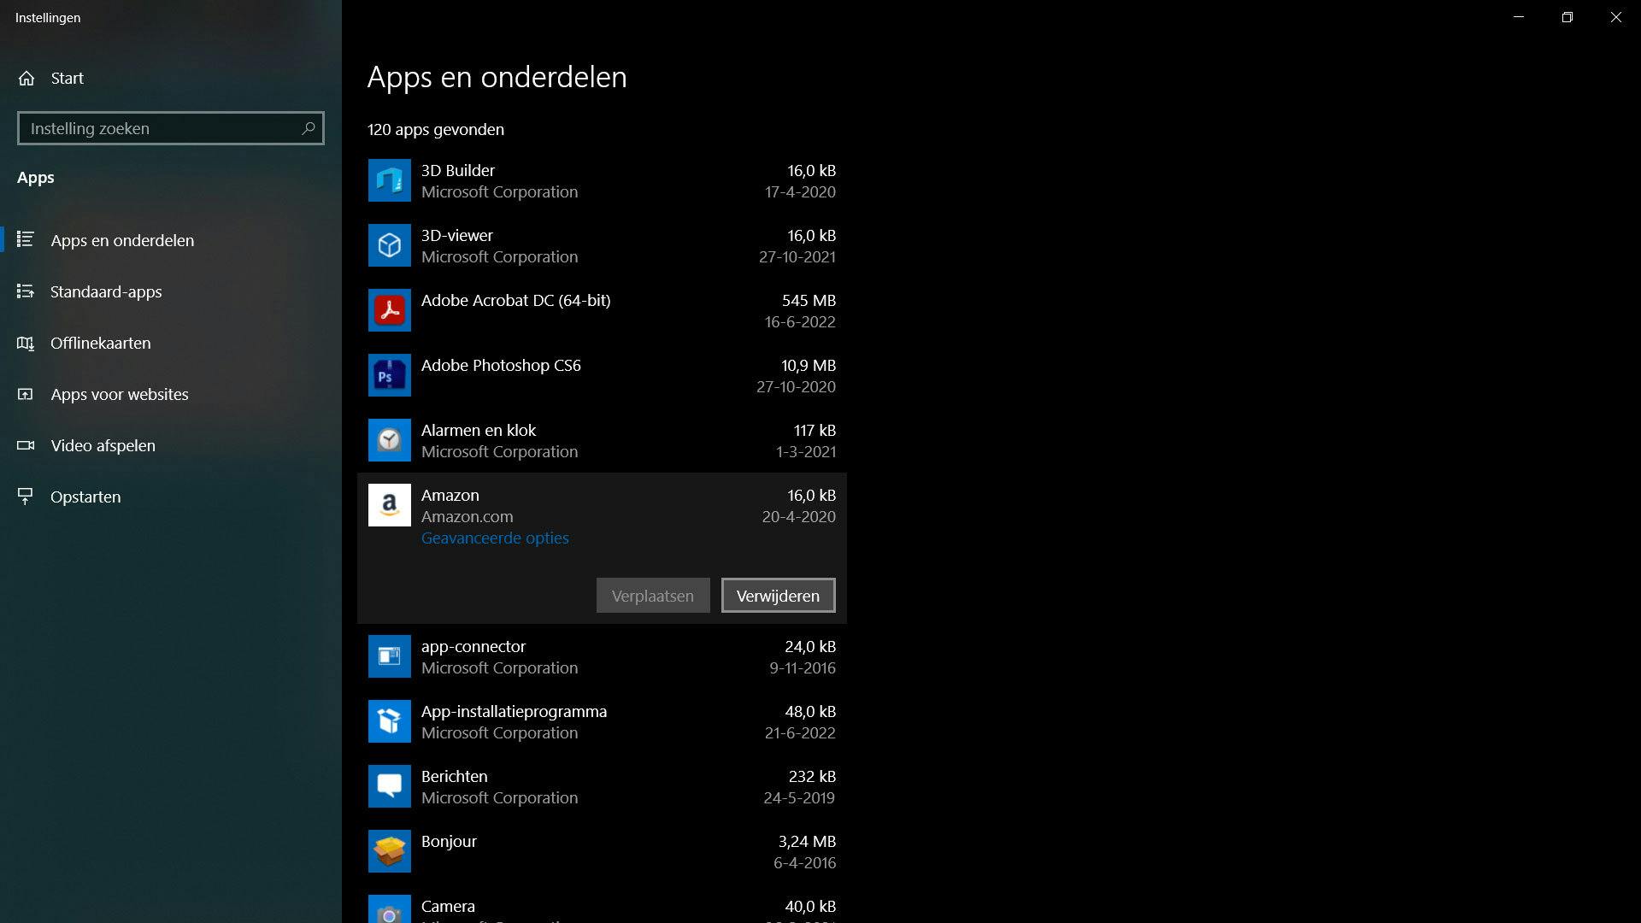Viewport: 1641px width, 923px height.
Task: Click the Adobe Photoshop CS6 icon
Action: (389, 375)
